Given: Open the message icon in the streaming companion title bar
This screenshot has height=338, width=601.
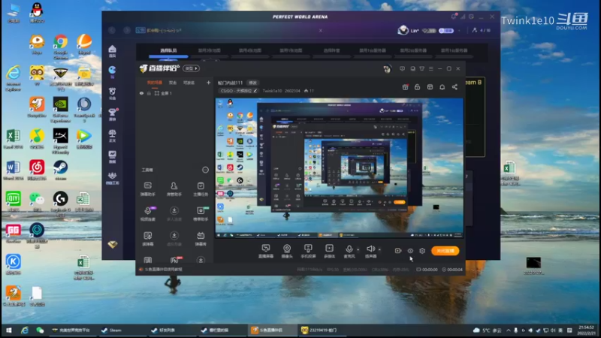Looking at the screenshot, I should [x=402, y=68].
